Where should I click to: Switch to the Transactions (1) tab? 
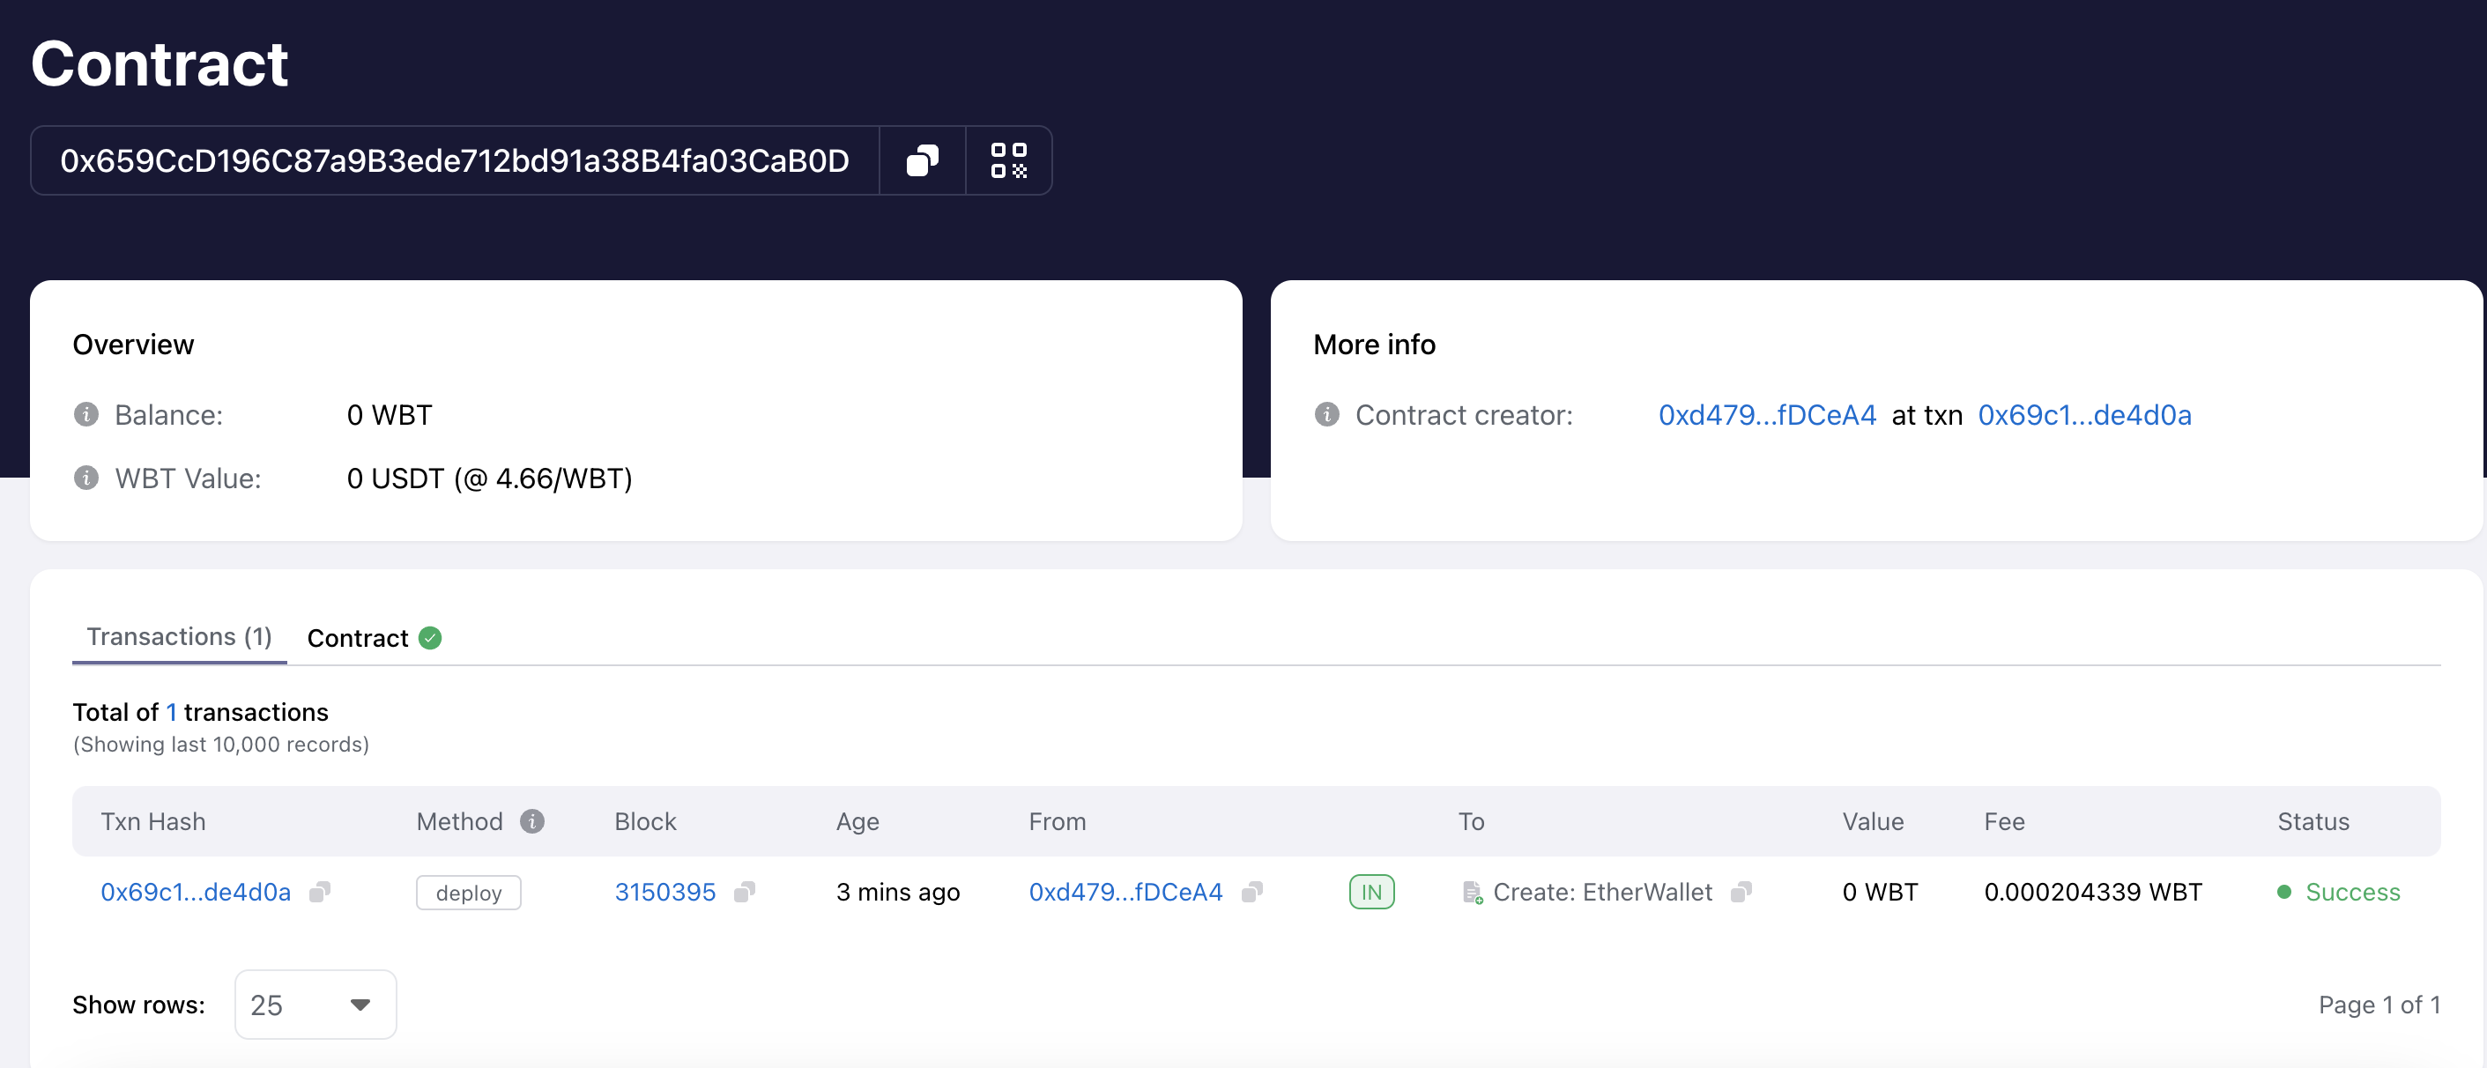tap(180, 636)
